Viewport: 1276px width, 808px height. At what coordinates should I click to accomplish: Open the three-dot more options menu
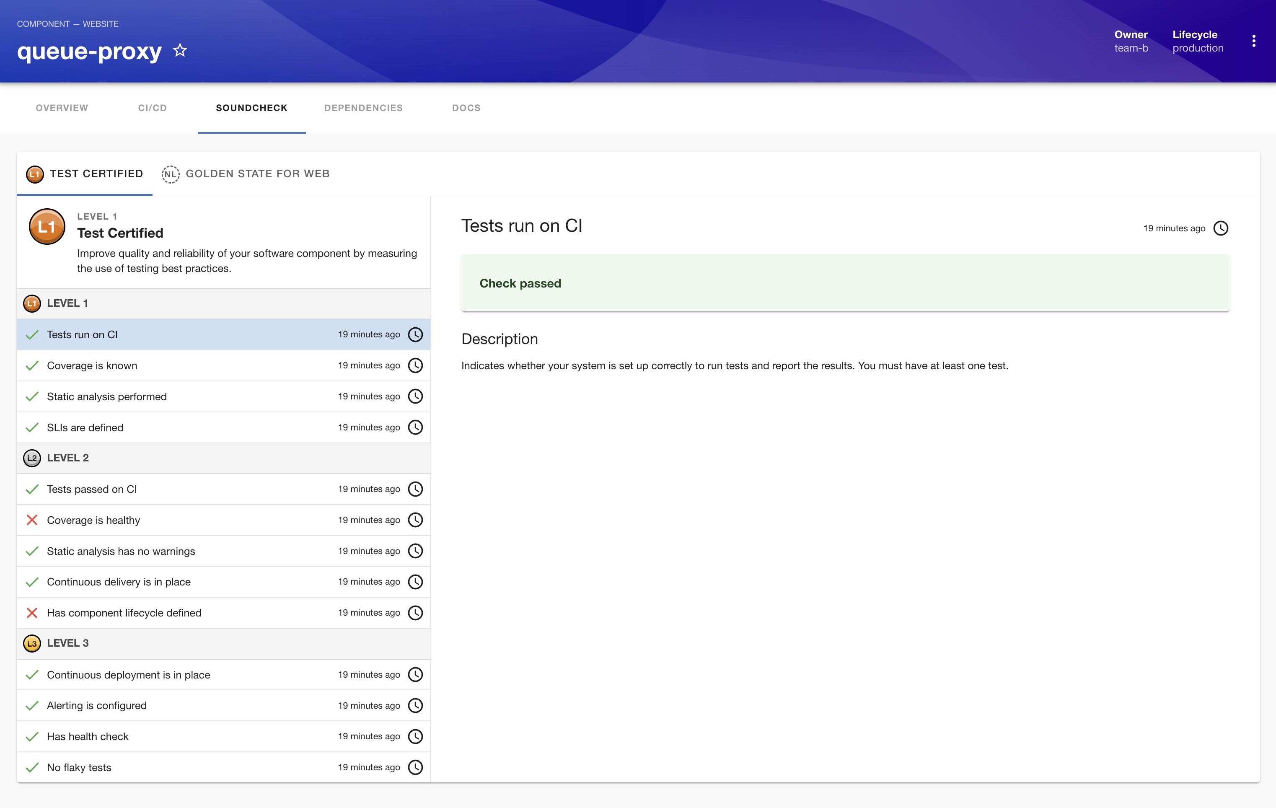coord(1253,41)
